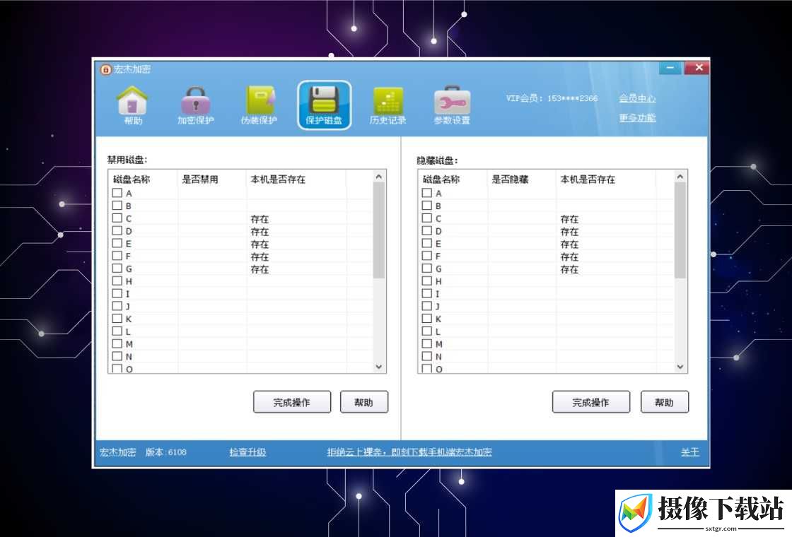
Task: Click up arrow of 隐藏磁盘 list scrollbar
Action: tap(680, 176)
